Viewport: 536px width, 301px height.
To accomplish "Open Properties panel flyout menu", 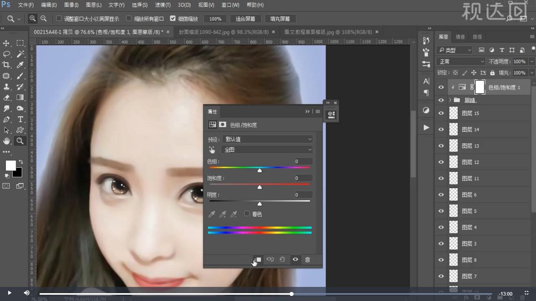I will click(318, 112).
